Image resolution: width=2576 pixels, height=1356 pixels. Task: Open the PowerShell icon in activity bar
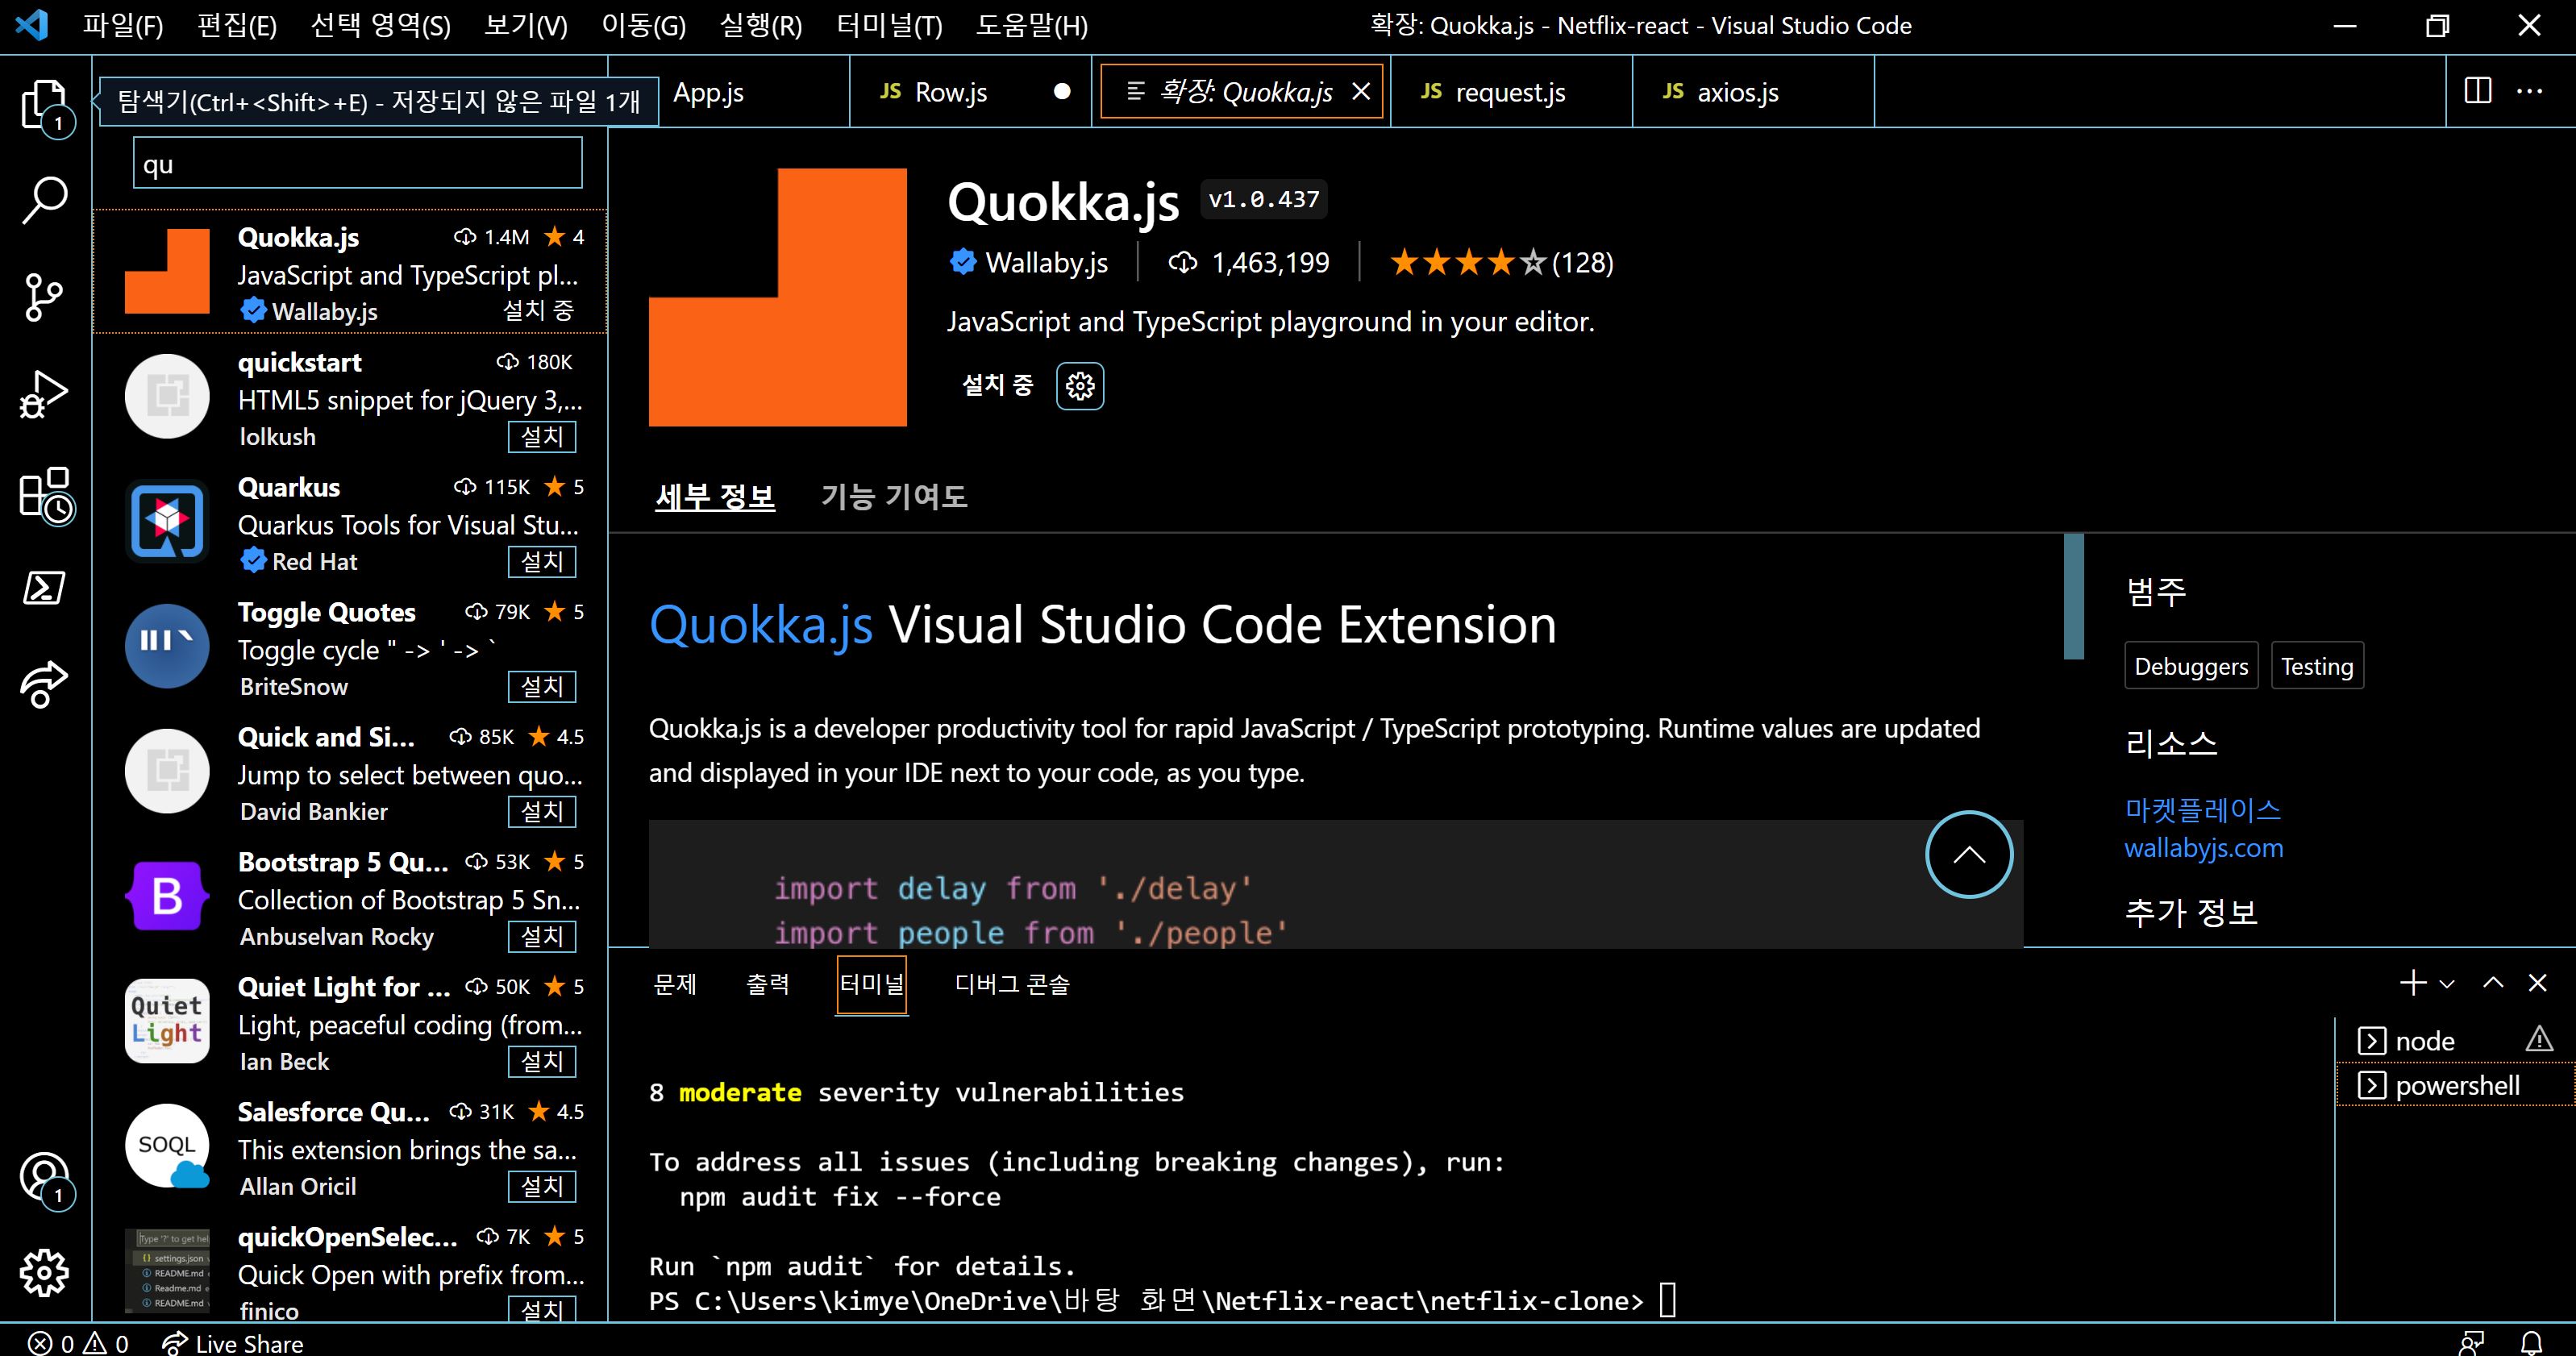[x=44, y=588]
